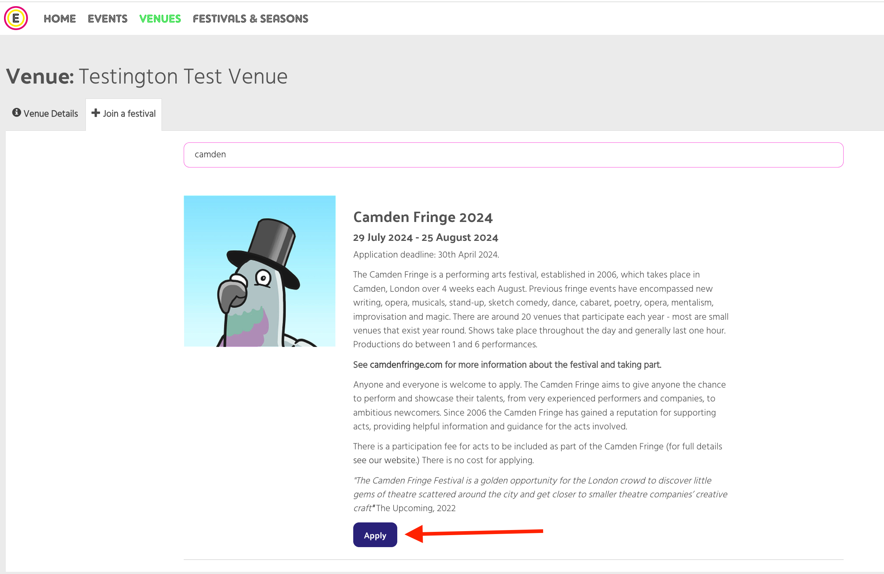This screenshot has width=884, height=574.
Task: Click the Apply button for Camden Fringe
Action: [x=375, y=535]
